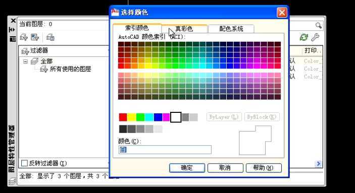This screenshot has width=355, height=193.
Task: Click the 颜色(C) input field
Action: [165, 150]
